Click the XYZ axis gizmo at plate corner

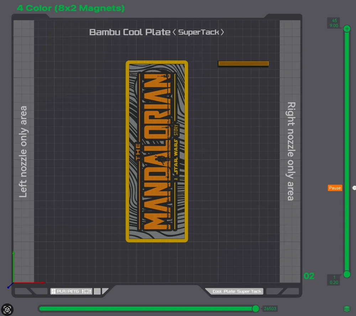(14, 283)
